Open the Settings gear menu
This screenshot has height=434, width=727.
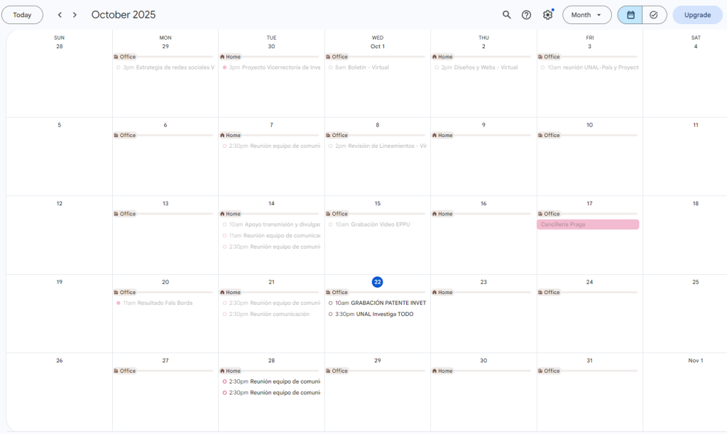pos(547,15)
